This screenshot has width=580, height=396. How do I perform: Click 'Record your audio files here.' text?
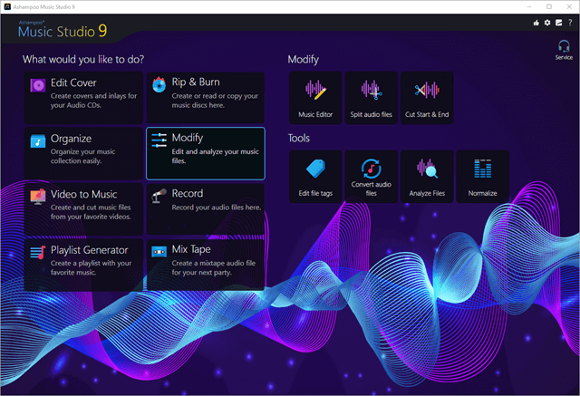tap(216, 208)
